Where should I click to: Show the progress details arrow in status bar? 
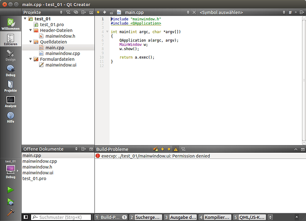[297, 217]
